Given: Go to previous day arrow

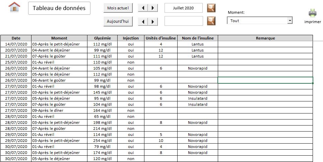Looking at the screenshot, I should (x=143, y=22).
